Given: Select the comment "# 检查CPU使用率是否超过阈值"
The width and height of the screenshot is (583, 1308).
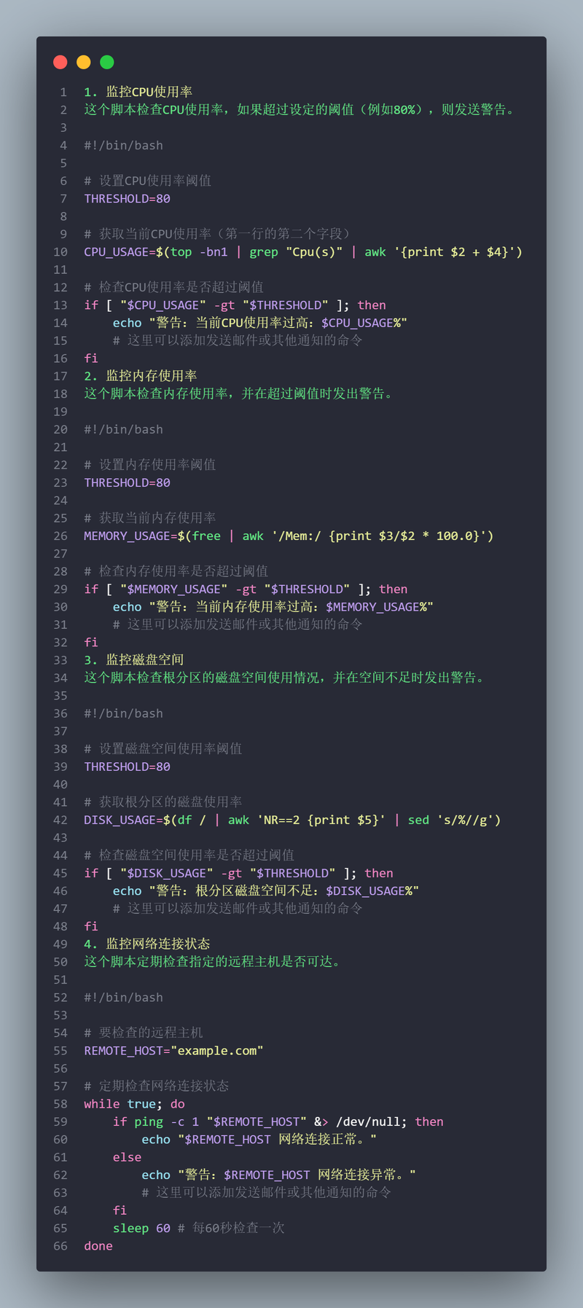Looking at the screenshot, I should (173, 287).
